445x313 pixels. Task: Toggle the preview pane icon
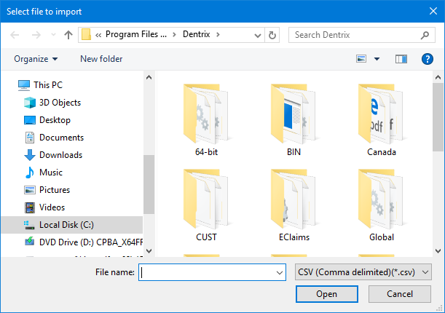[401, 59]
